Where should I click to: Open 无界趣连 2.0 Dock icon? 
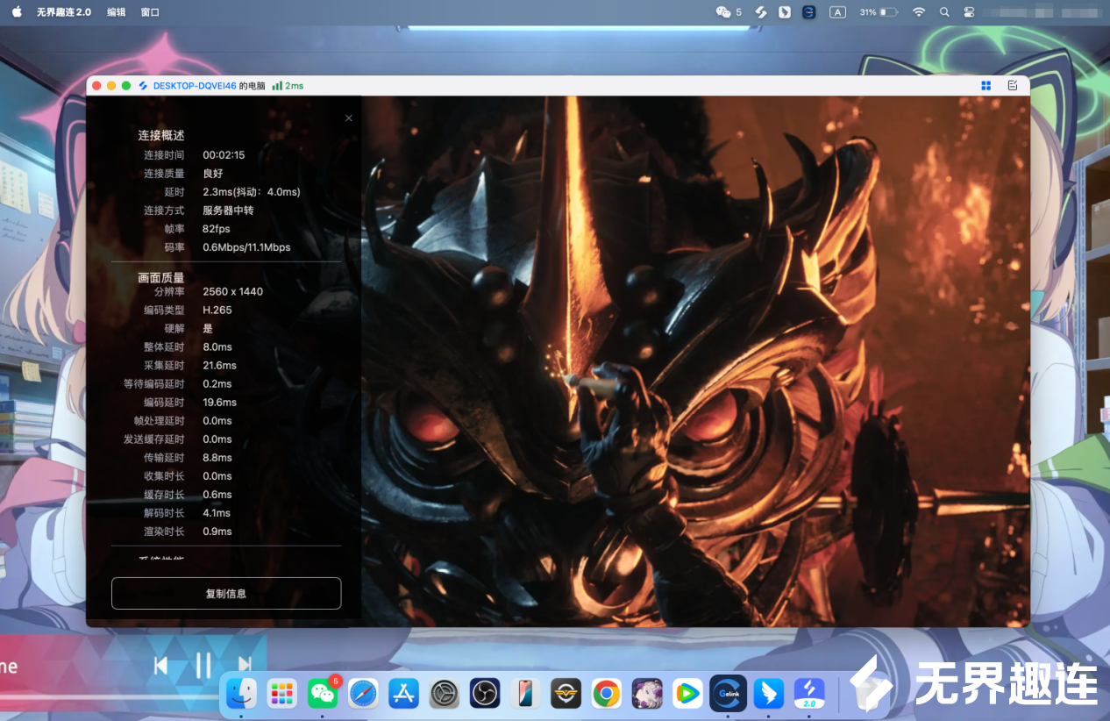(x=809, y=694)
